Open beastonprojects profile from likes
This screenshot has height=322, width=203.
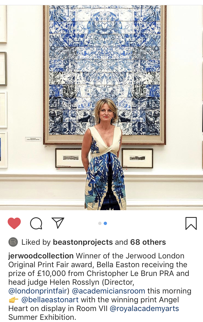pyautogui.click(x=83, y=242)
